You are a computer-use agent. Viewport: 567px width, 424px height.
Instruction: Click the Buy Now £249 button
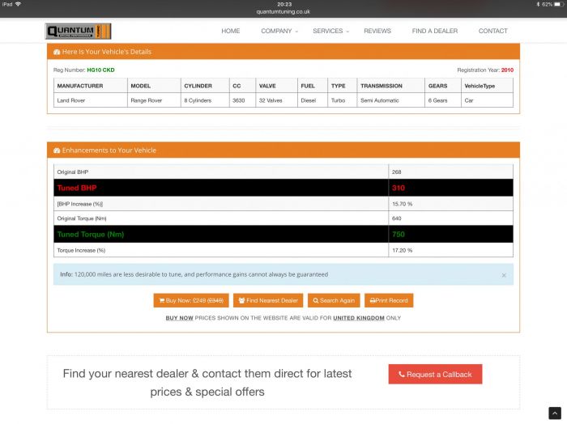pos(191,300)
